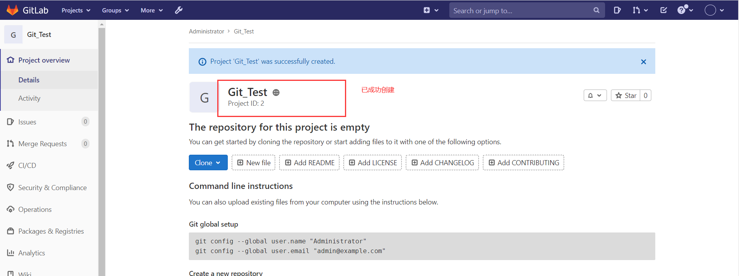Image resolution: width=739 pixels, height=276 pixels.
Task: Open CI/CD rocket item in sidebar
Action: [x=27, y=166]
